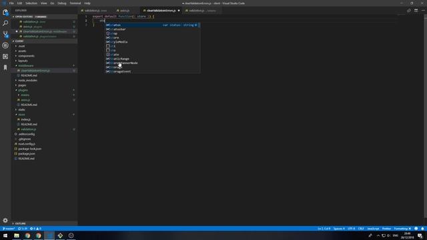Switch to the first validation.js editor tab
The image size is (427, 240).
pos(95,11)
